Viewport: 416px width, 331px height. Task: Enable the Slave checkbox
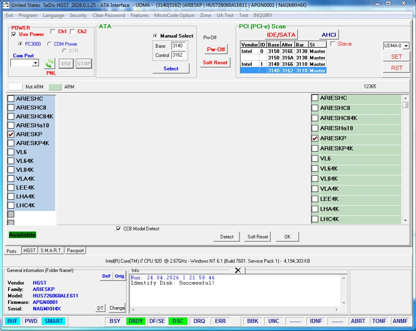tap(333, 44)
